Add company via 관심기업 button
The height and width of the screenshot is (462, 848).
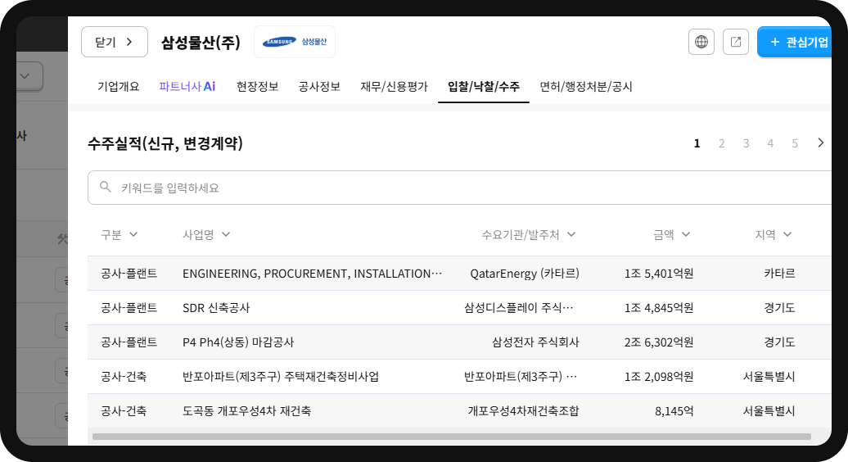click(x=795, y=42)
